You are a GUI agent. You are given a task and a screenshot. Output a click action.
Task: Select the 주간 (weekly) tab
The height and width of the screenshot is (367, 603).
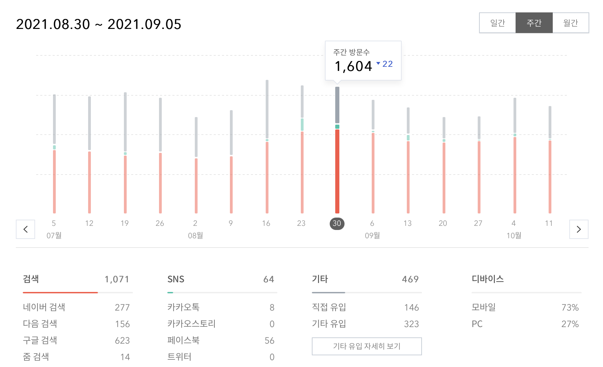click(x=534, y=23)
